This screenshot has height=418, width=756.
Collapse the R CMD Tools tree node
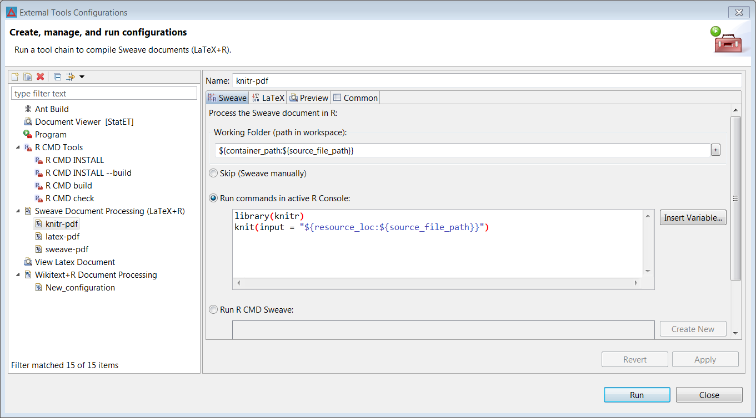[18, 147]
